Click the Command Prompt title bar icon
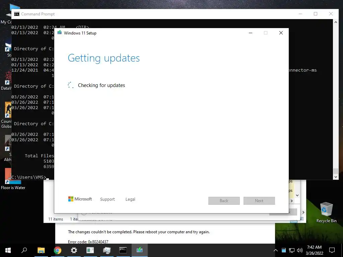343x257 pixels. (17, 14)
